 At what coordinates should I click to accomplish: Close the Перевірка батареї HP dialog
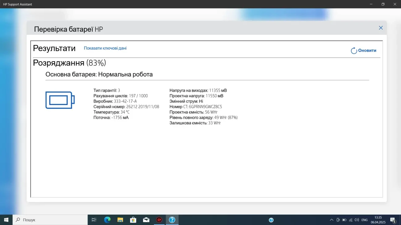381,28
